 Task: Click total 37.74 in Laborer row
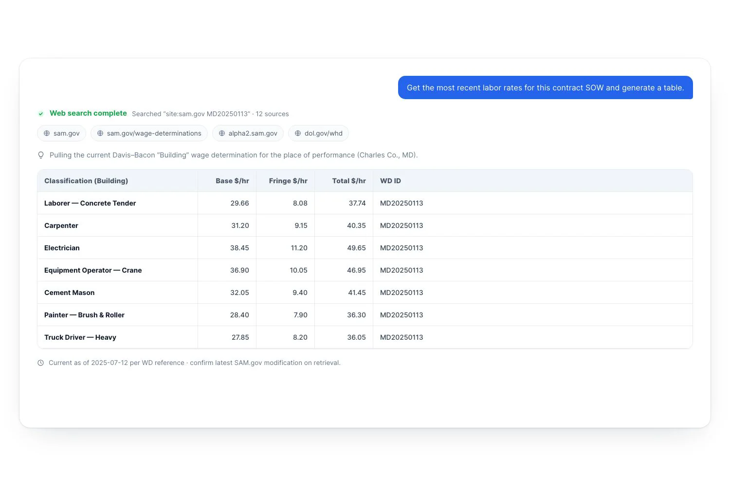[357, 203]
